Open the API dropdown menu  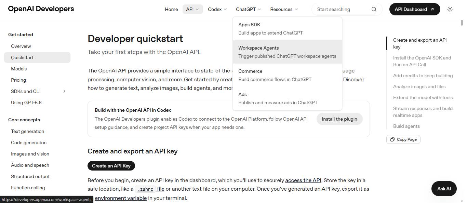(x=192, y=9)
